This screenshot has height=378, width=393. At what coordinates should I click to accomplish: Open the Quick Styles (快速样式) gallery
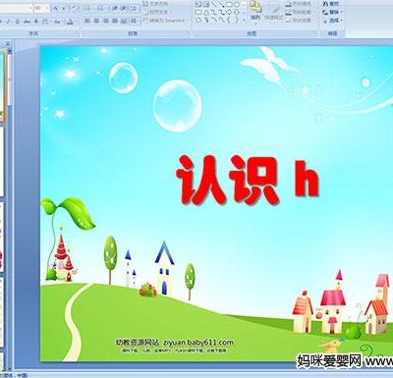tap(274, 13)
